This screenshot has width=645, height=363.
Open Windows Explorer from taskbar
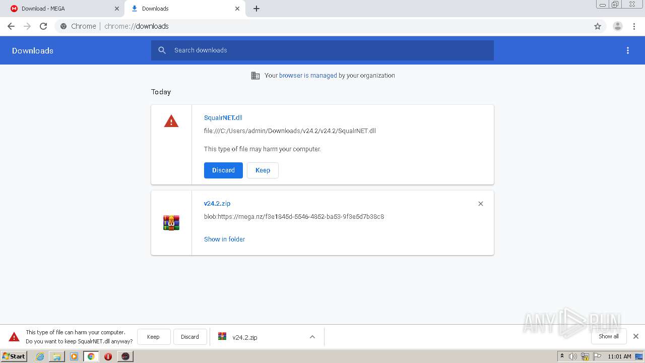(x=57, y=356)
